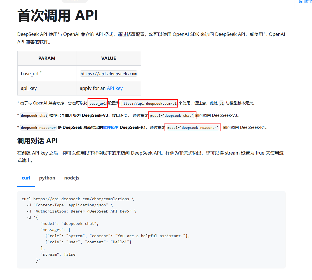Click the intro paragraph about OpenAI compatible format
The image size is (312, 280).
click(x=151, y=38)
